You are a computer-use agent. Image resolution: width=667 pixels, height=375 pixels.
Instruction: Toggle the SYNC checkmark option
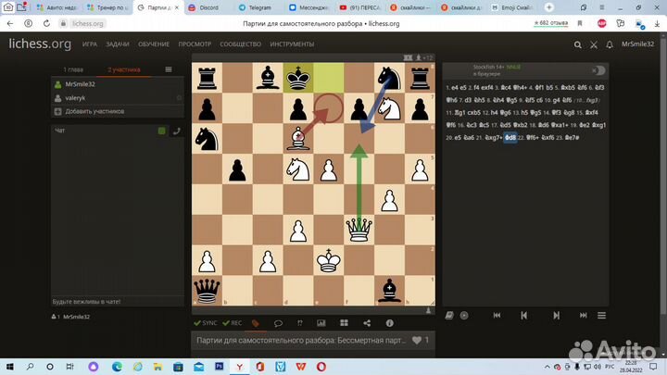[205, 323]
